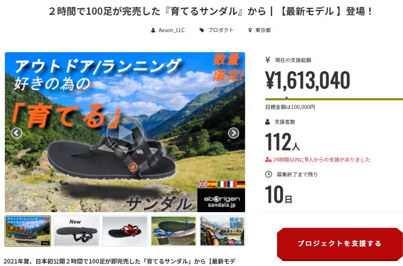
Task: Open the 東京都 location link
Action: click(263, 30)
